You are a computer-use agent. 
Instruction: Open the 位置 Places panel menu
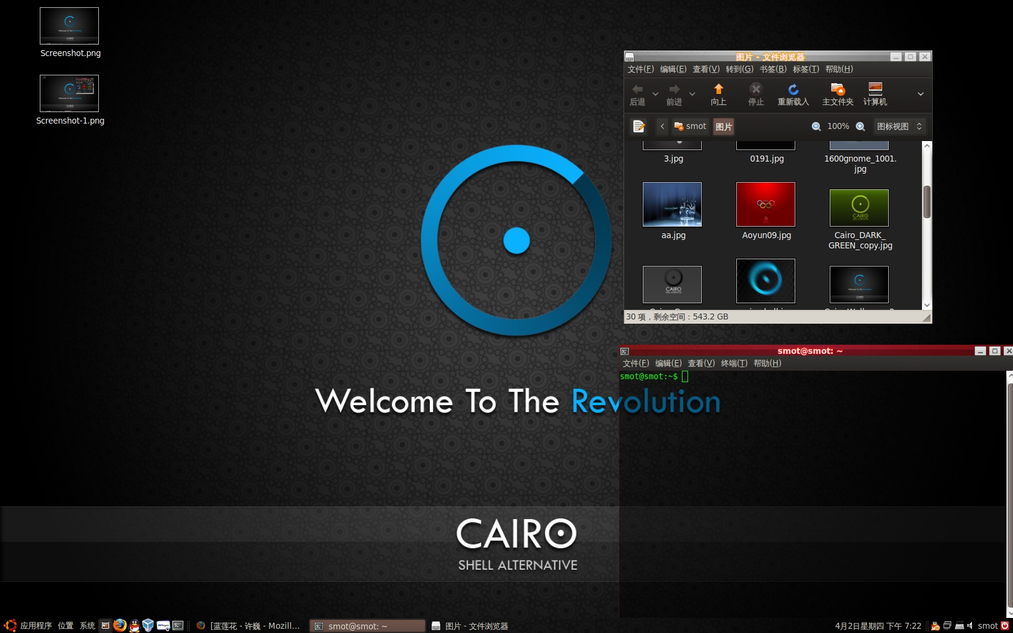[66, 626]
